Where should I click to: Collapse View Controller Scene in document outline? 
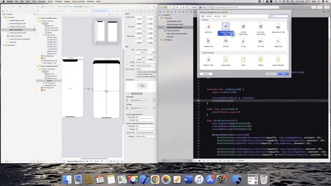[x=38, y=19]
